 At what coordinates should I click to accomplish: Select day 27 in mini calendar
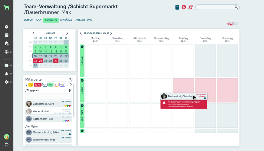tap(56, 61)
